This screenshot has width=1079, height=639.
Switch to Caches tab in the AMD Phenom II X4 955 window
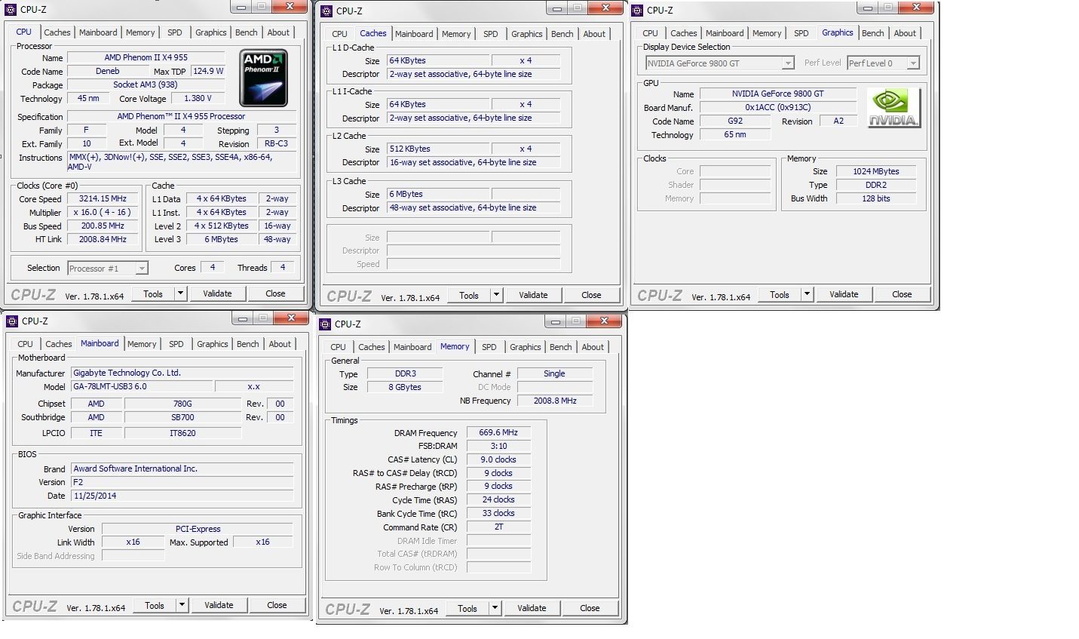pyautogui.click(x=57, y=32)
